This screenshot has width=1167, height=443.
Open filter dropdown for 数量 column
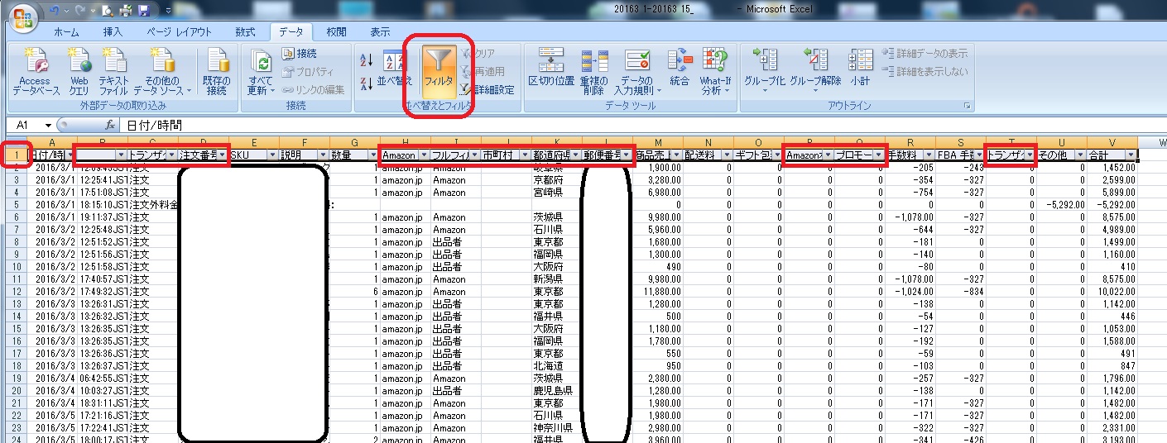(373, 155)
